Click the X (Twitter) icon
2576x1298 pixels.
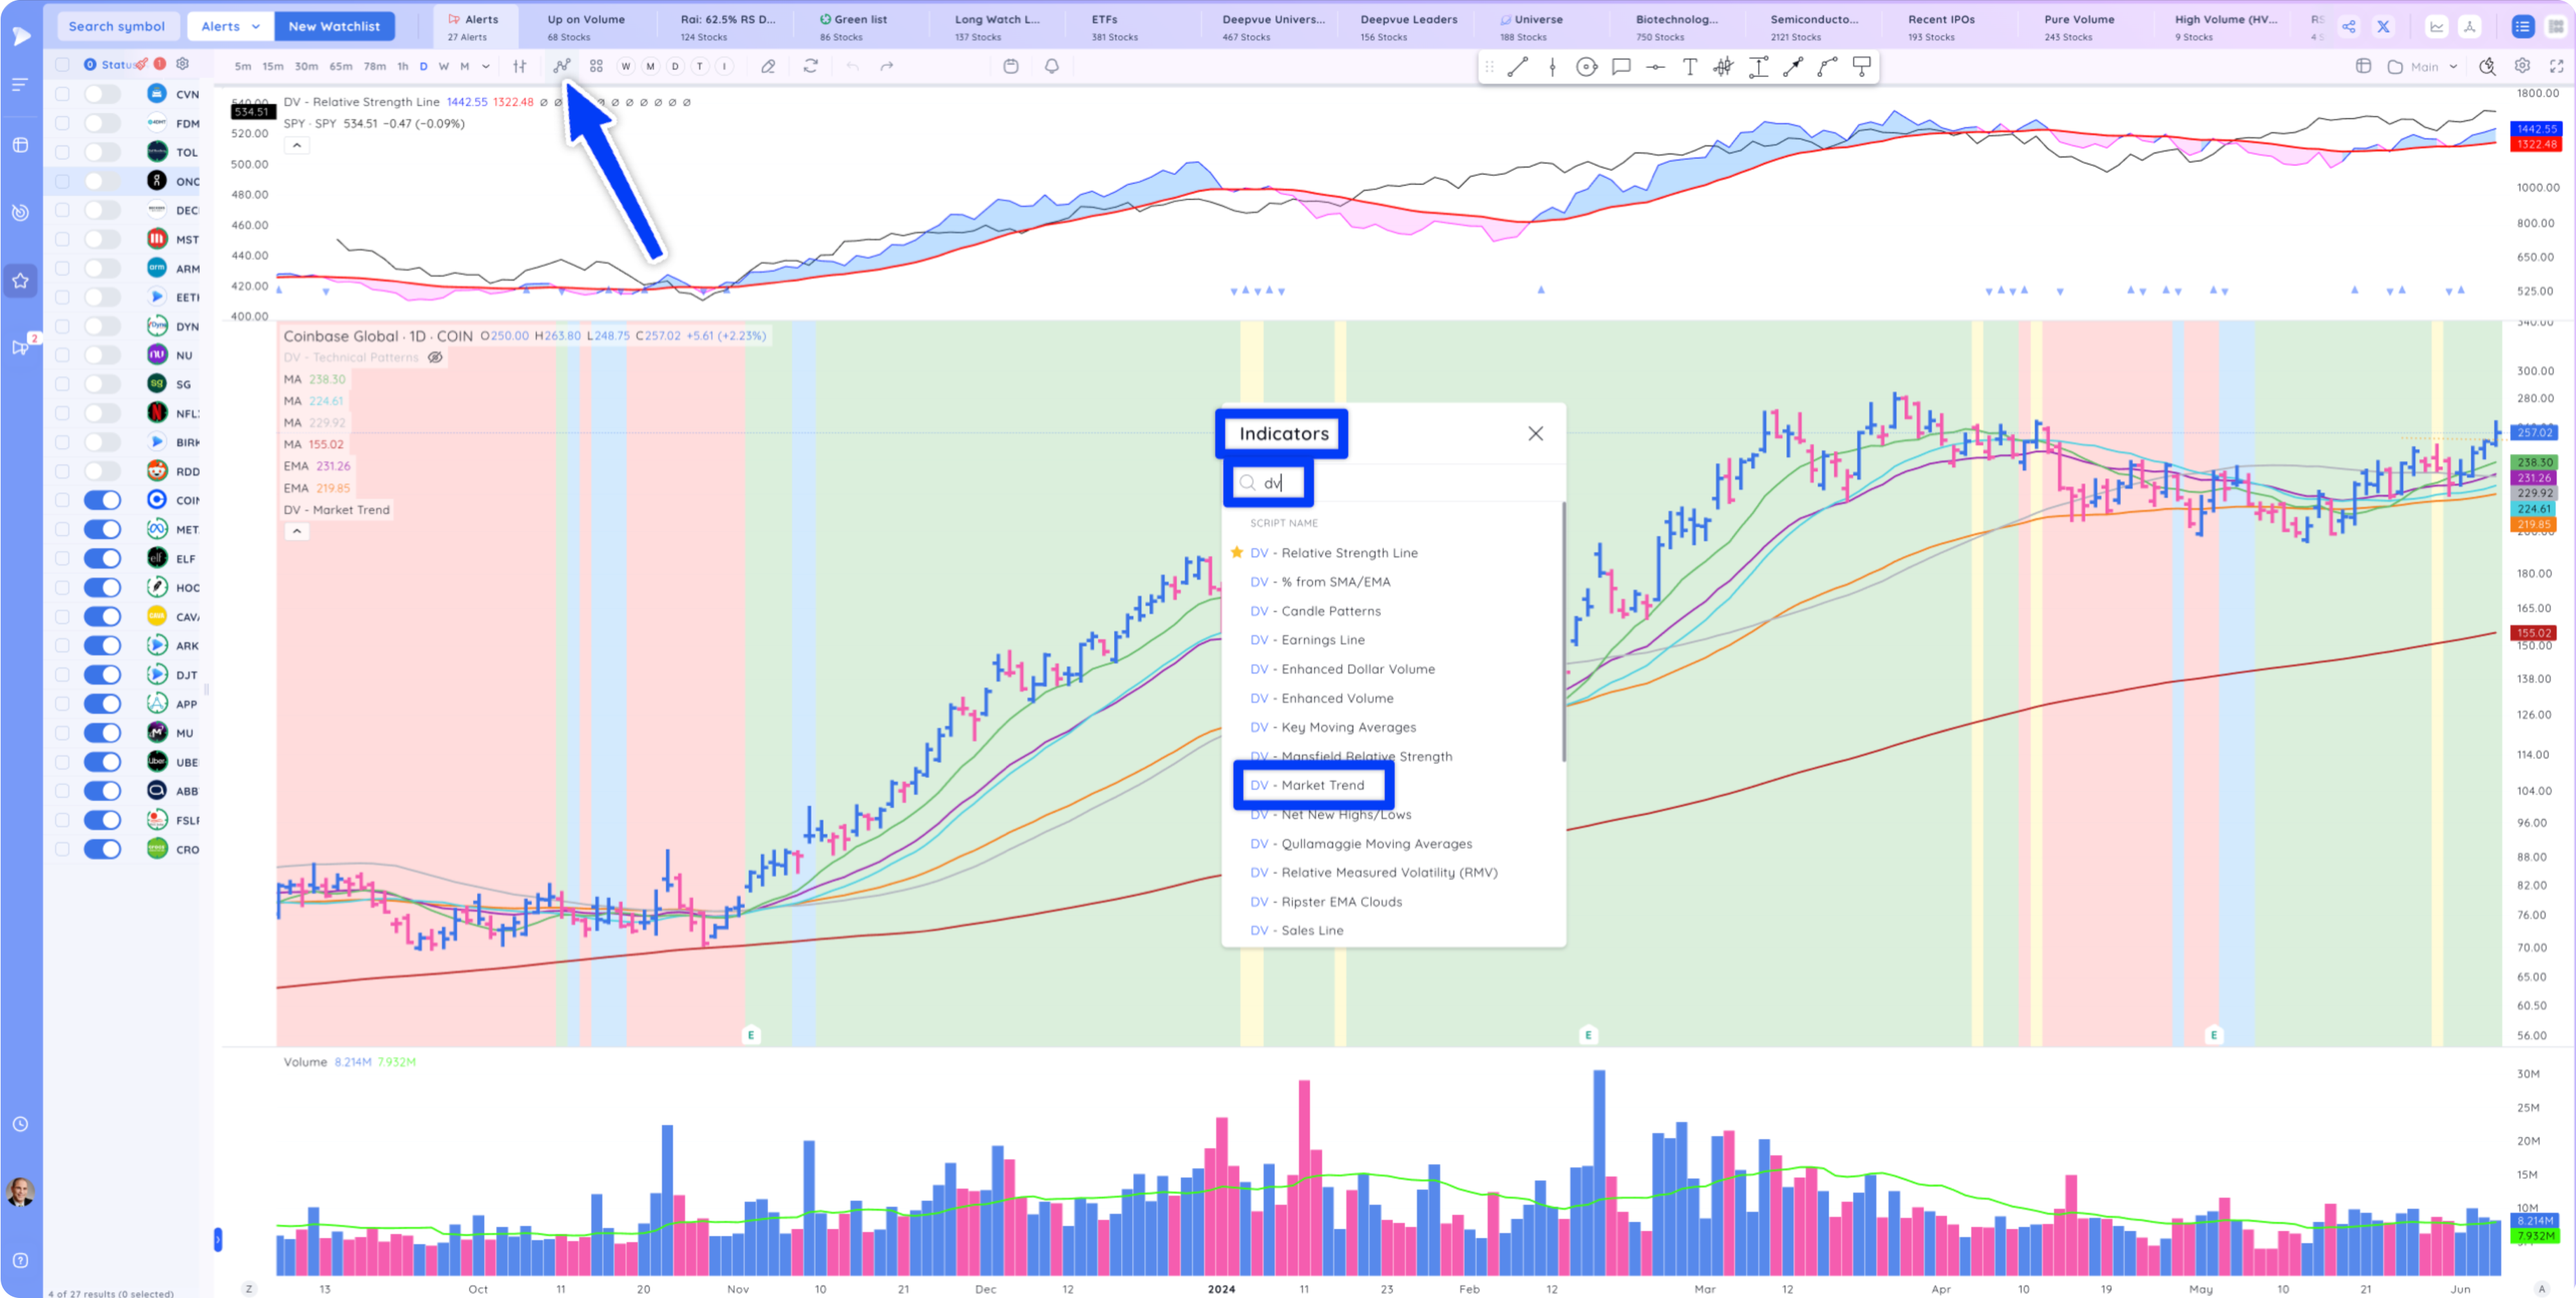tap(2384, 27)
